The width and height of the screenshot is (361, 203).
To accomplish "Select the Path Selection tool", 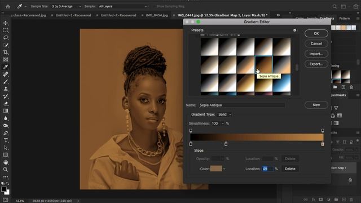I will 6,148.
